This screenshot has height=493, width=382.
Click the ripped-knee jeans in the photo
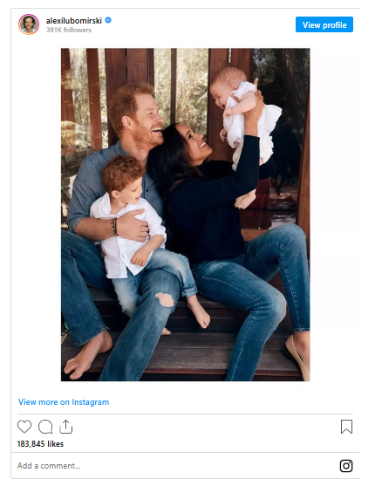(165, 300)
